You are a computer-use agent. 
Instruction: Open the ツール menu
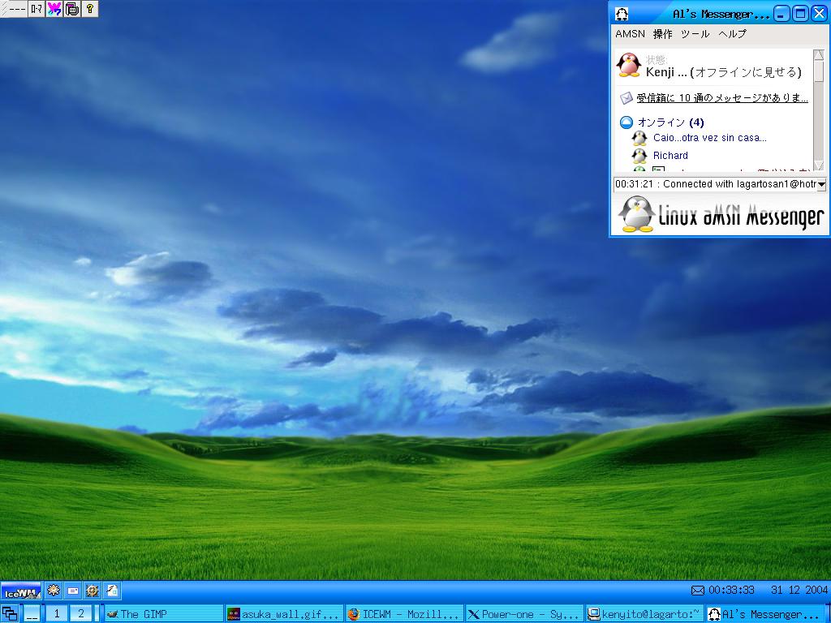coord(695,34)
